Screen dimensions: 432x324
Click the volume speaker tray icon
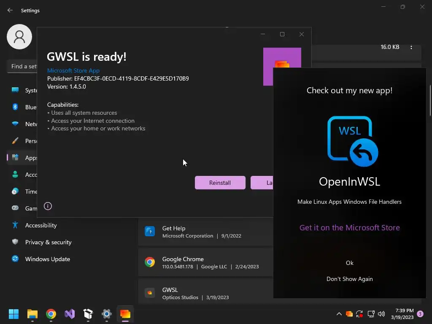(381, 314)
